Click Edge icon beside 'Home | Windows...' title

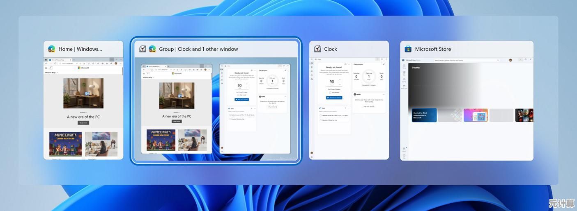click(52, 49)
